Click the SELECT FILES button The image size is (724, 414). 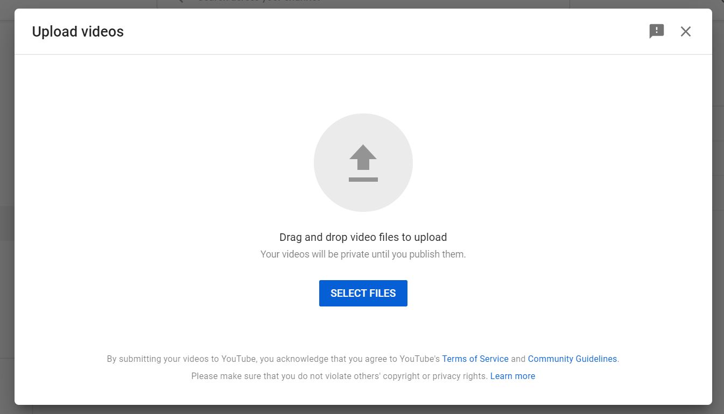tap(363, 293)
